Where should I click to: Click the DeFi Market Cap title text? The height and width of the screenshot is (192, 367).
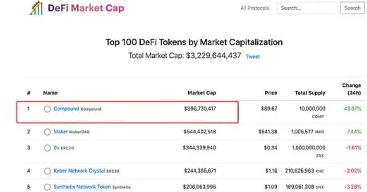pos(86,8)
